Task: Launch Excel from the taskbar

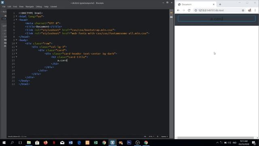Action: 96,142
